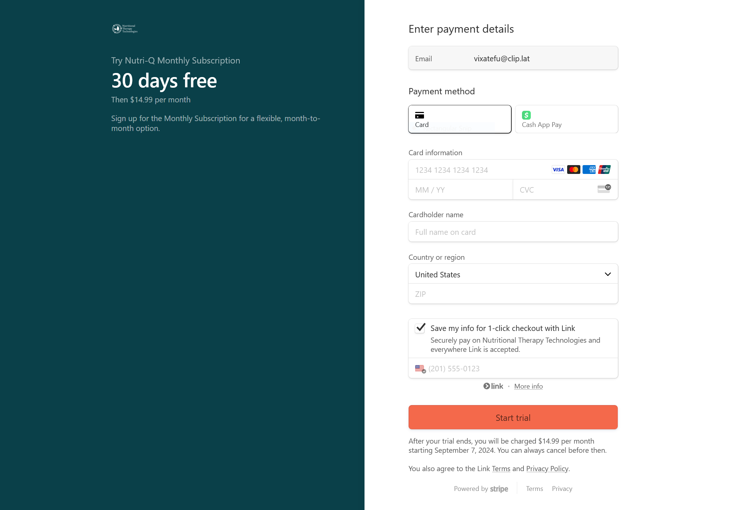Click the Full name on card field

[x=513, y=232]
